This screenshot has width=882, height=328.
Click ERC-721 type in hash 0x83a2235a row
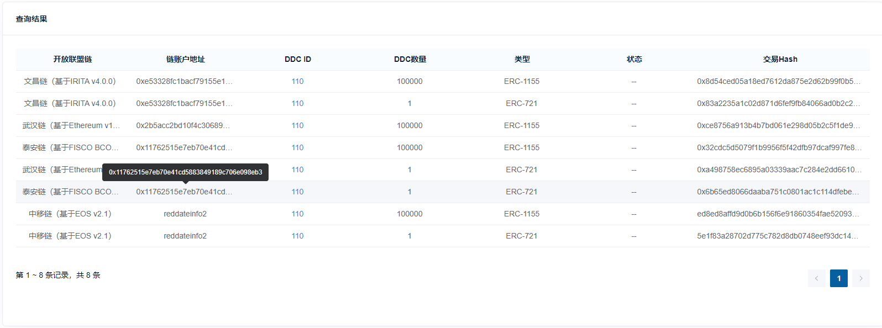pyautogui.click(x=522, y=103)
